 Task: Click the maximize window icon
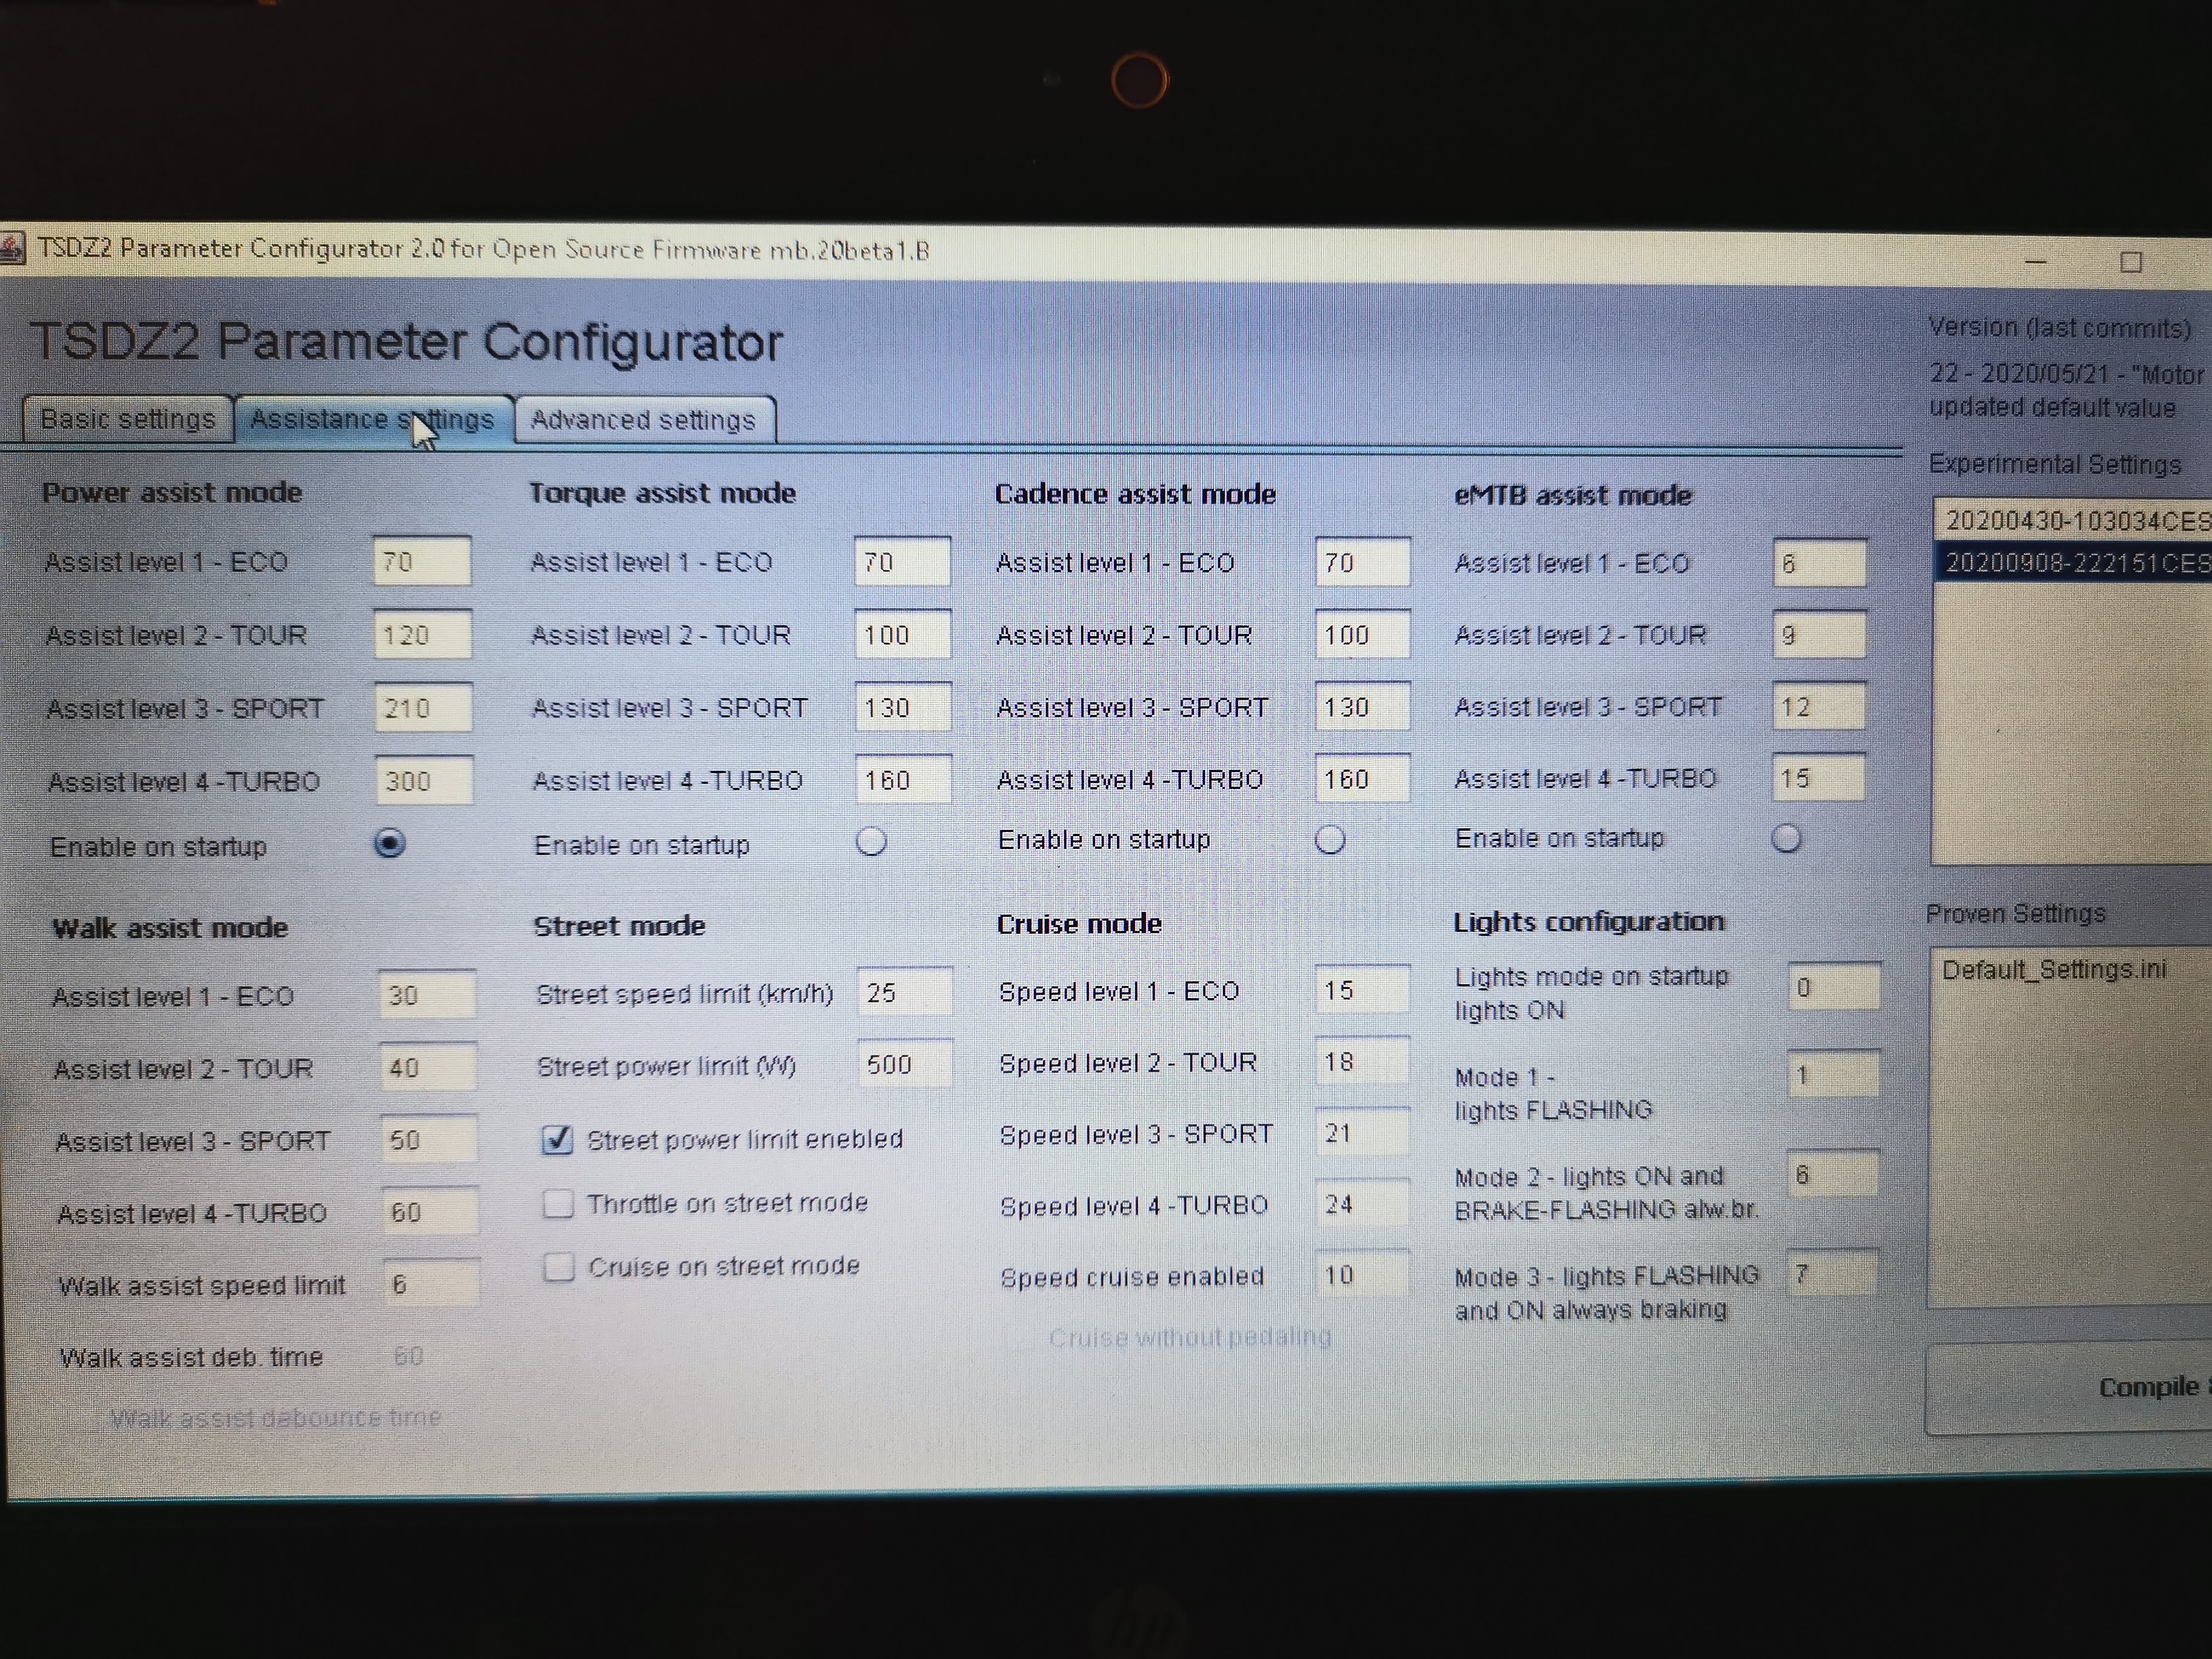point(2130,262)
